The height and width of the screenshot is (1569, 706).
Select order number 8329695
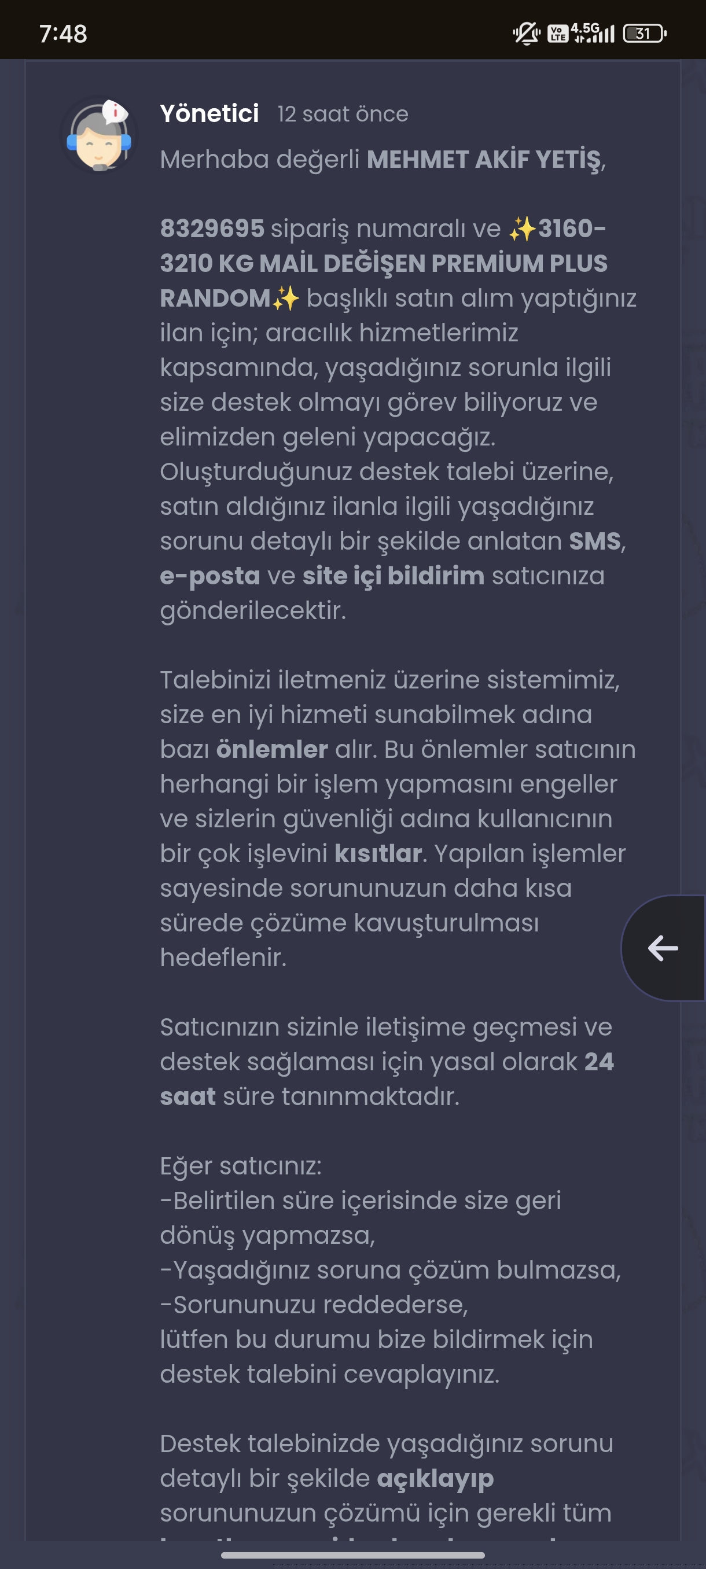pyautogui.click(x=212, y=229)
